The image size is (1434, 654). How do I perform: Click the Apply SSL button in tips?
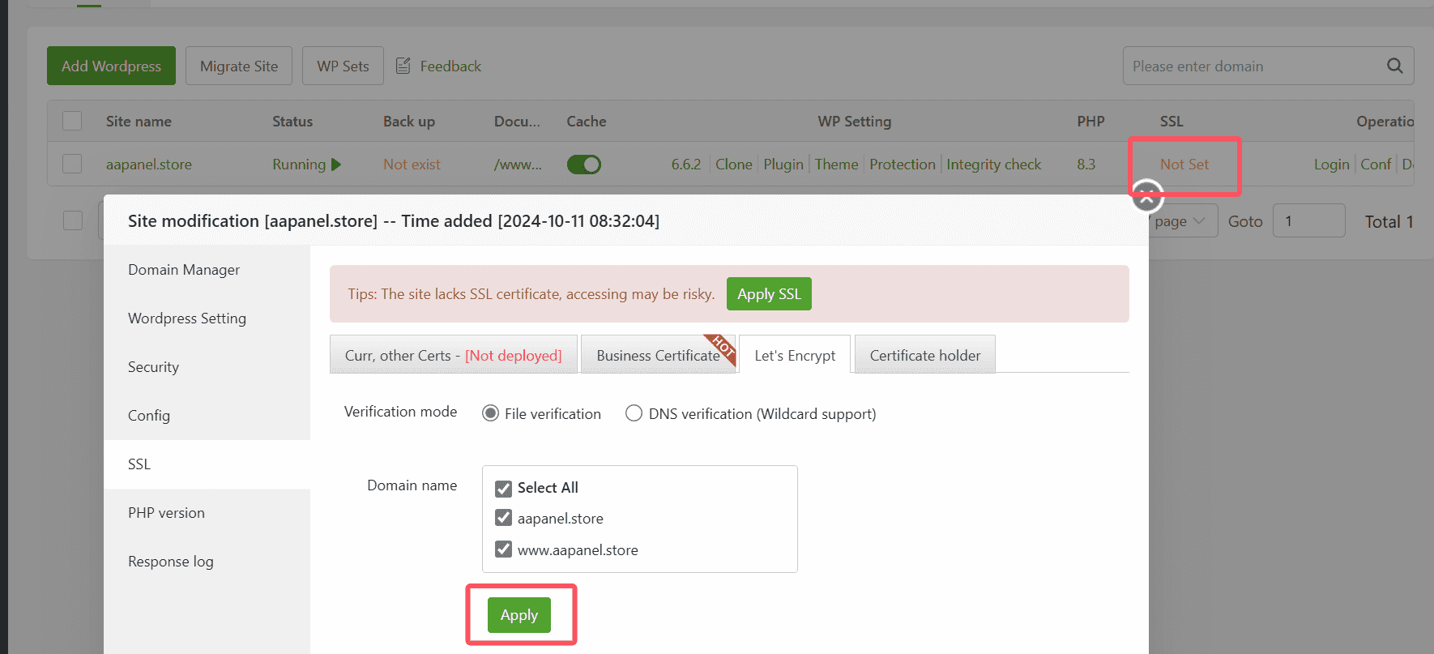pyautogui.click(x=769, y=293)
